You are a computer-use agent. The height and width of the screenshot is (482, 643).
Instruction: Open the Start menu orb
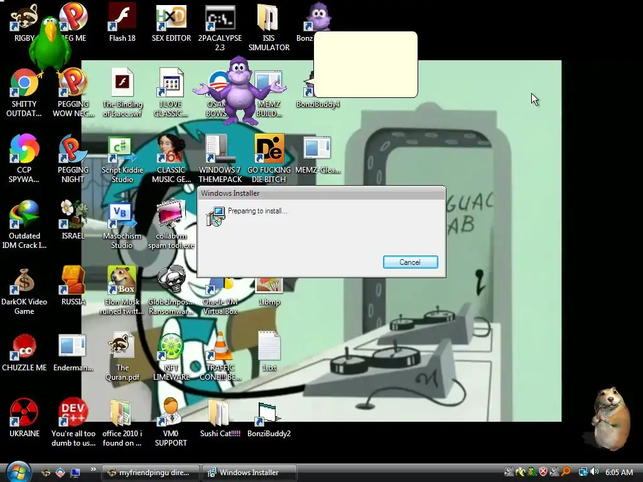[18, 472]
